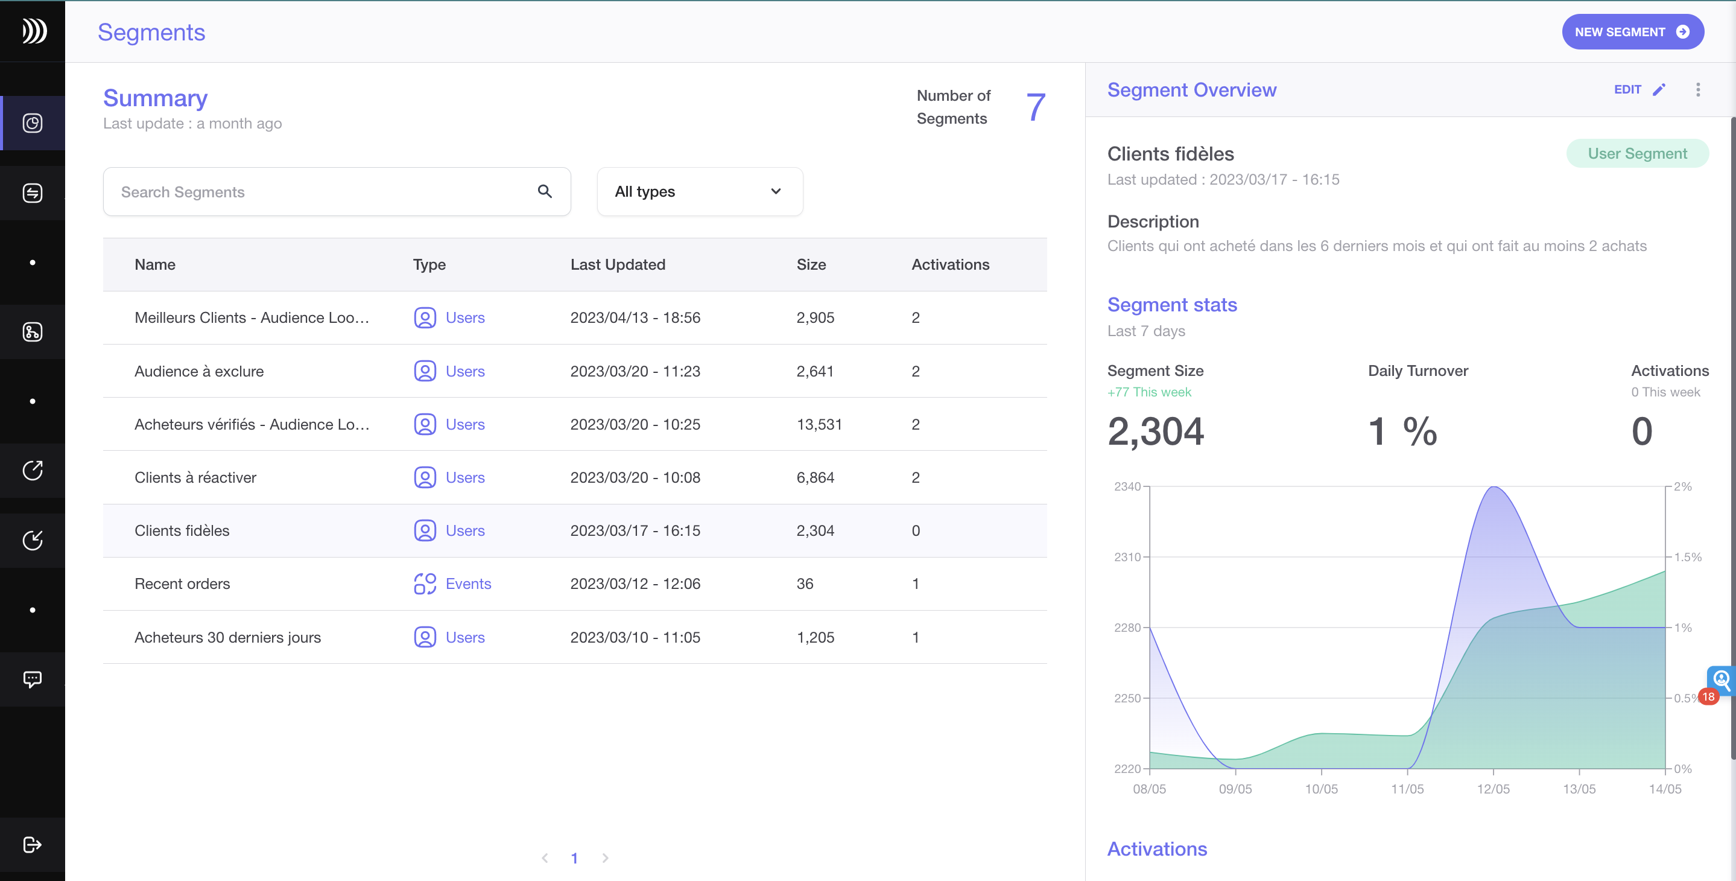1736x881 pixels.
Task: Click the Search Segments input field
Action: (337, 191)
